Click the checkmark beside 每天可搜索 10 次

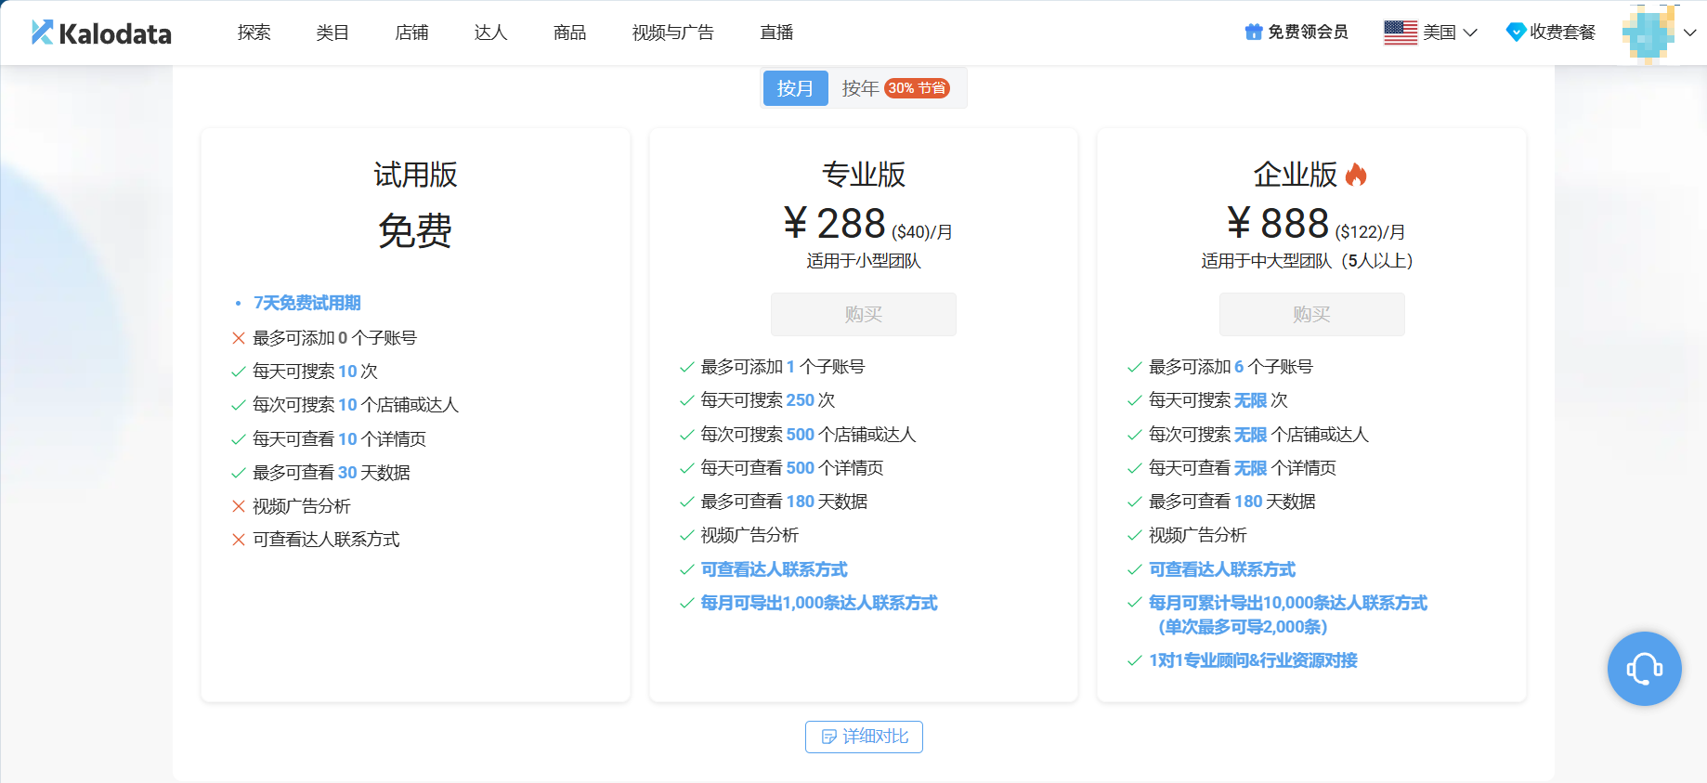click(x=239, y=372)
